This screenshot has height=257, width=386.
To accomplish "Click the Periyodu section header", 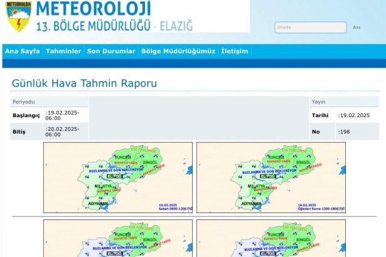I will click(x=24, y=102).
